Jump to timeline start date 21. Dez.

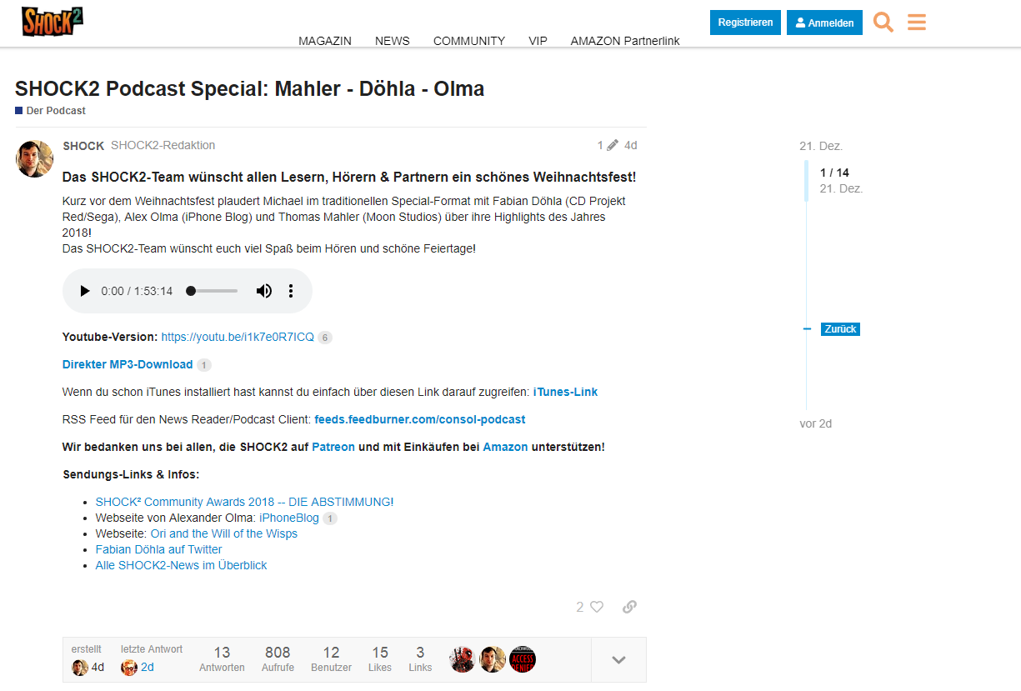[821, 146]
